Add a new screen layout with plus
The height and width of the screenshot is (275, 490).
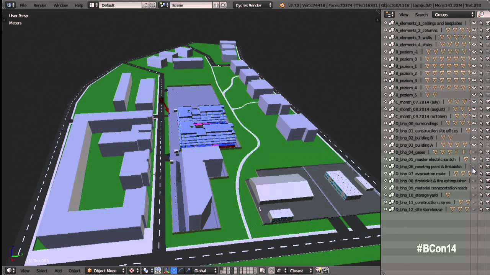pyautogui.click(x=145, y=5)
